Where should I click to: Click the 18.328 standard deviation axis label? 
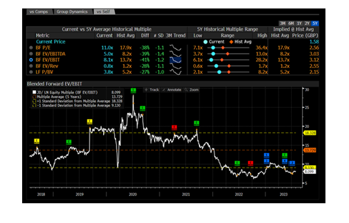309,133
